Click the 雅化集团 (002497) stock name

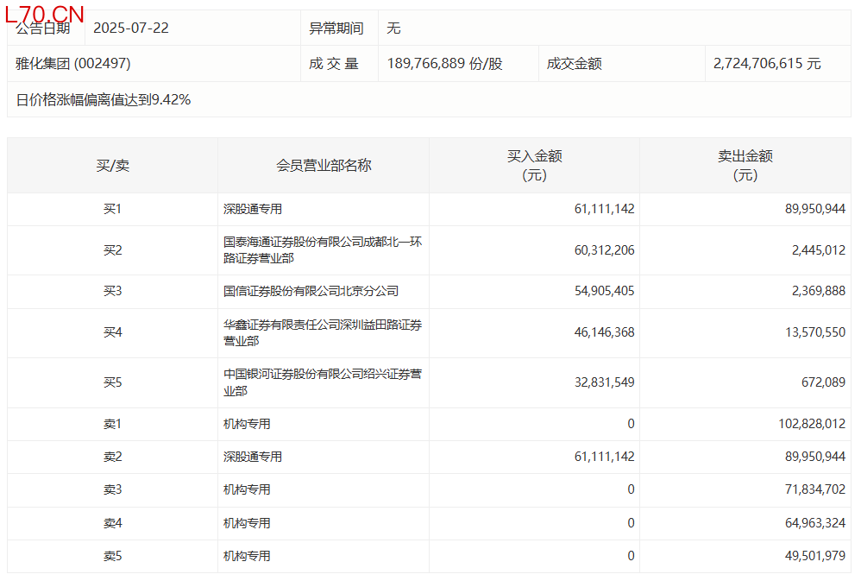coord(73,64)
